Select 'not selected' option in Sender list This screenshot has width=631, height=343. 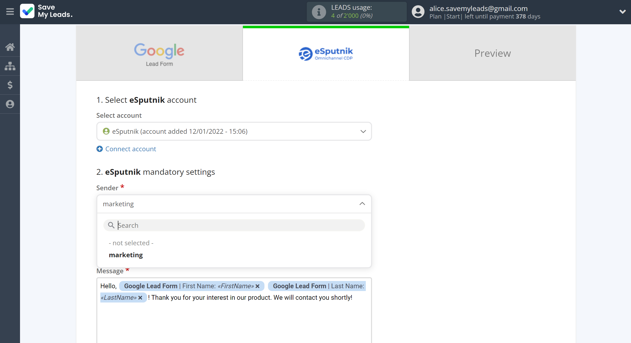[131, 242]
